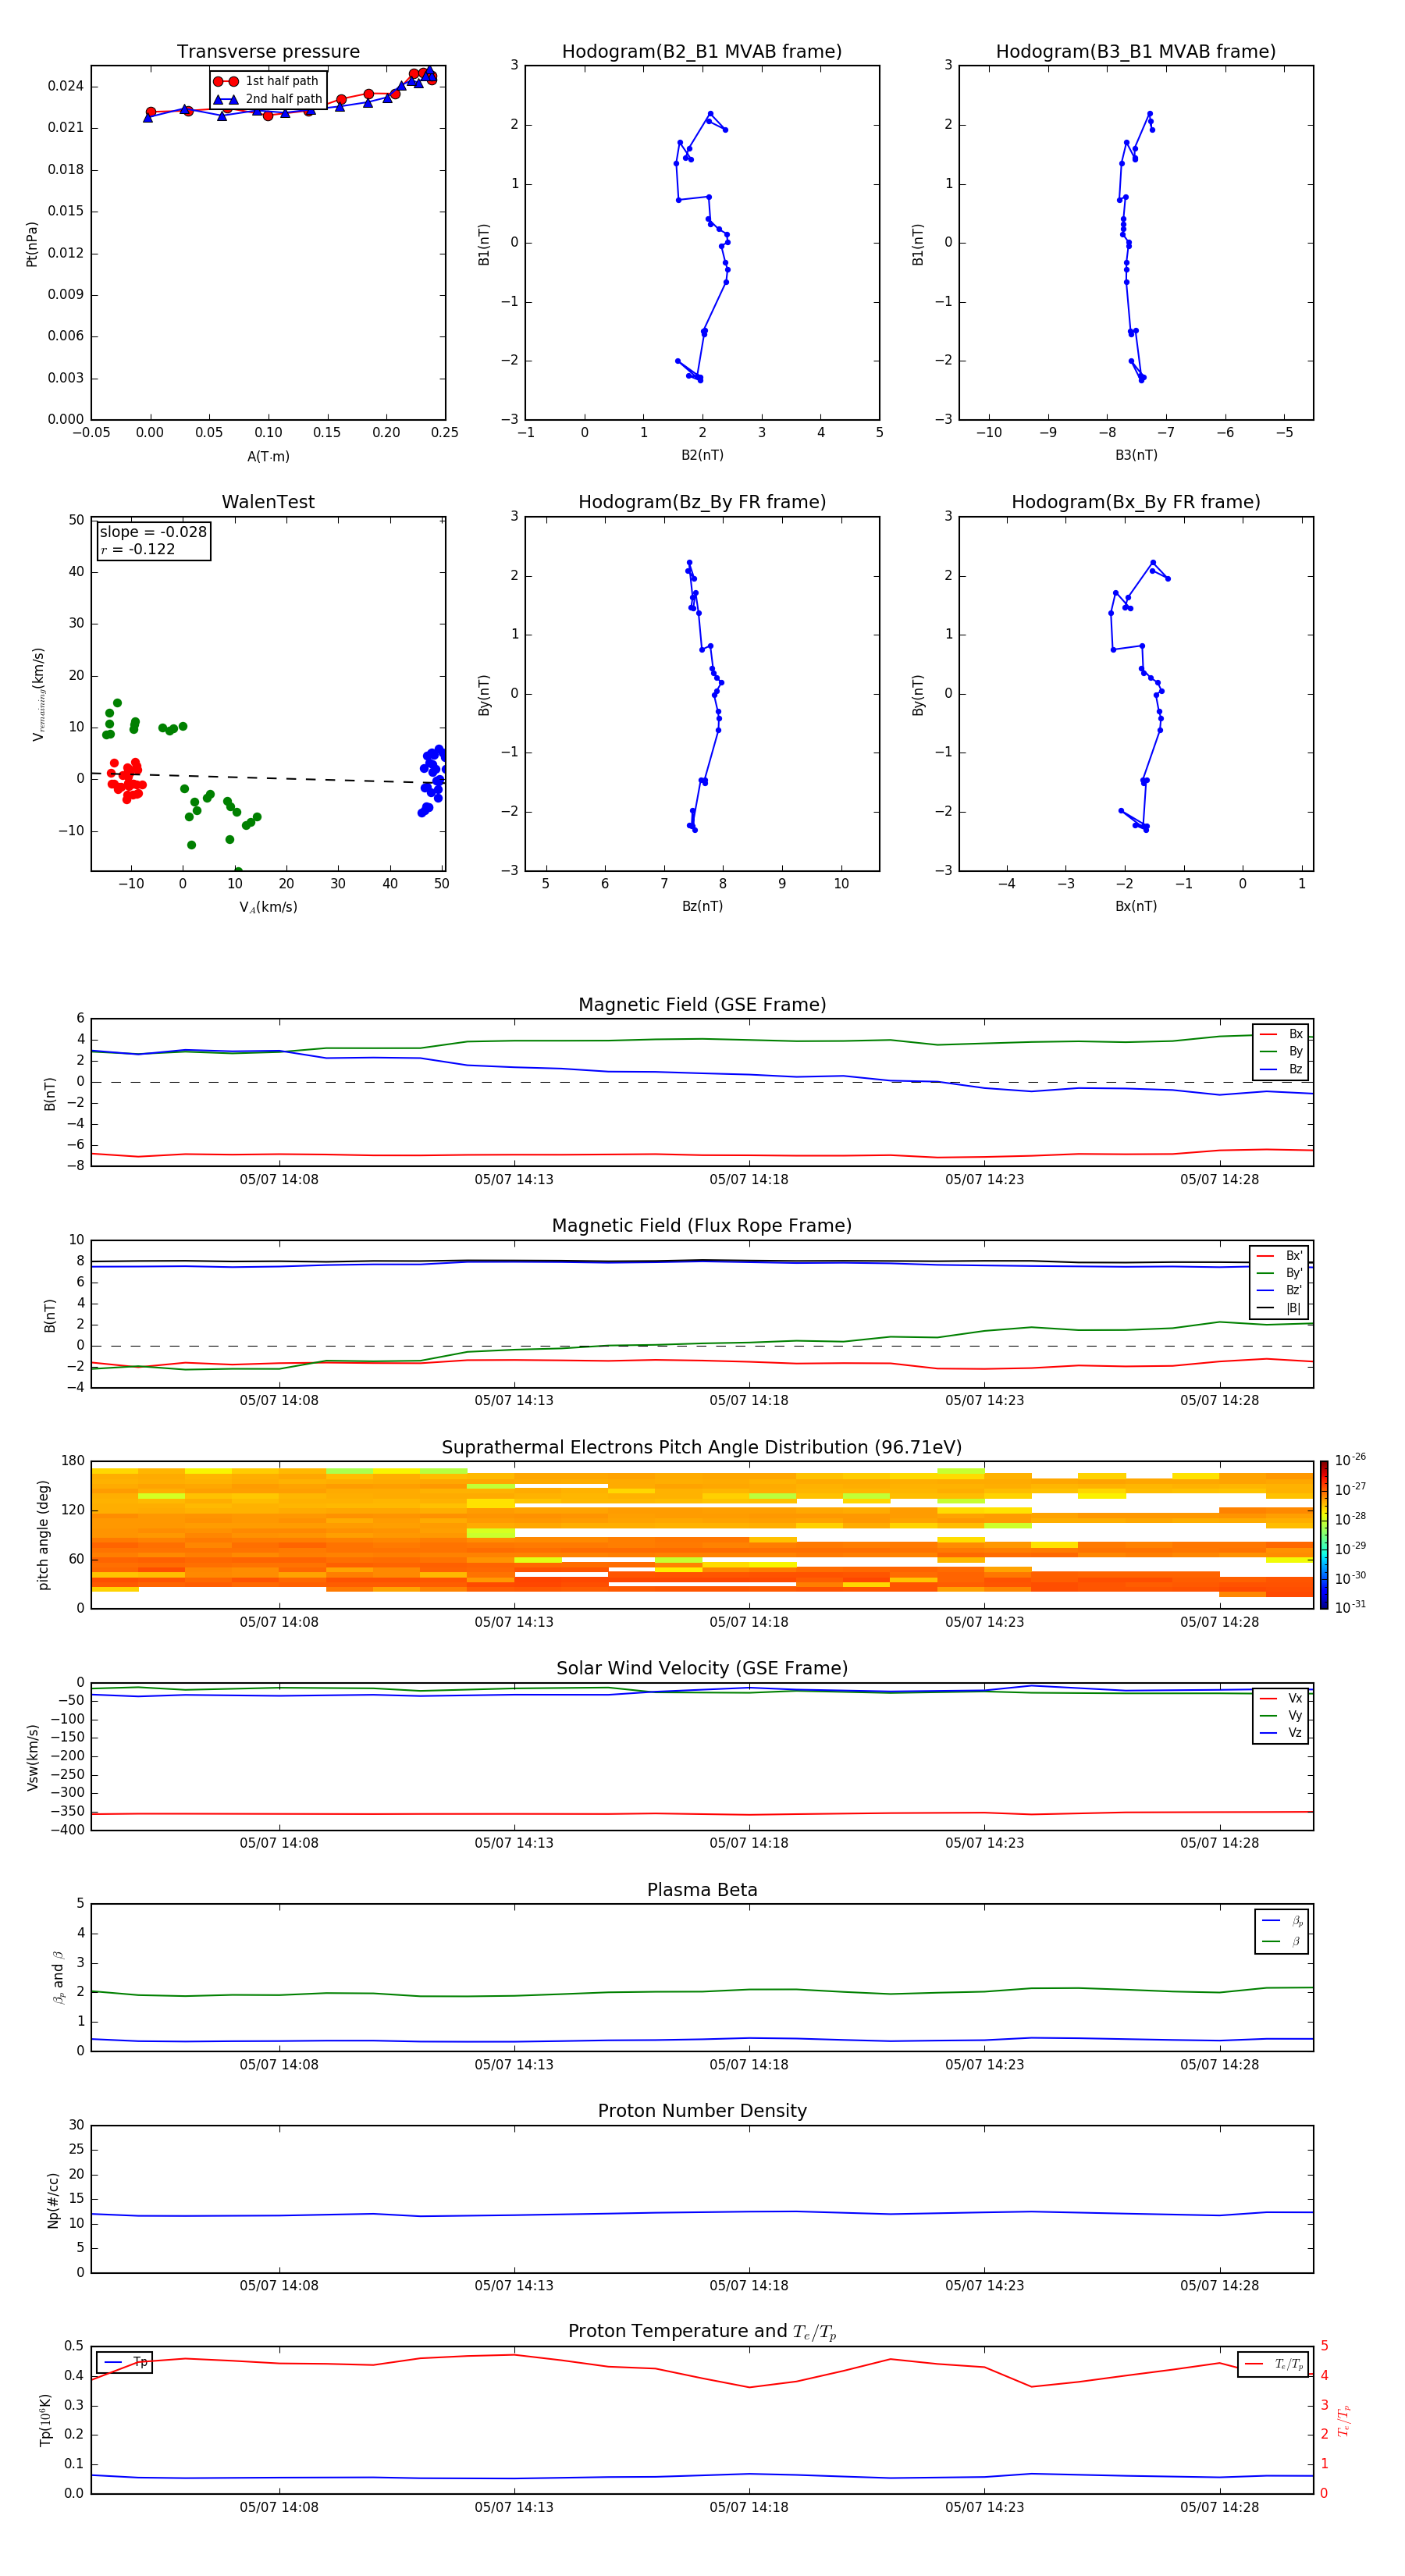Click the Magnetic Field (Flux Rope Frame) title

(x=702, y=1226)
